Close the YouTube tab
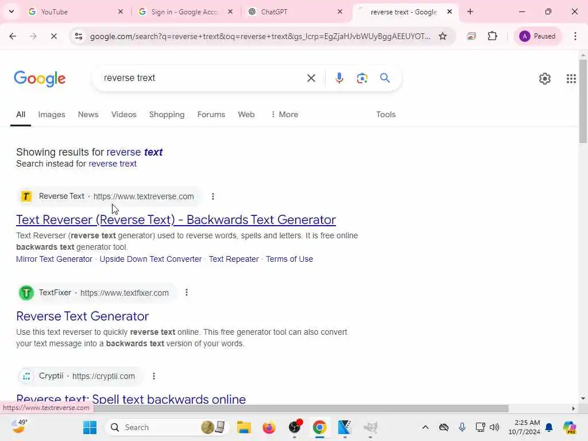Viewport: 588px width, 441px height. coord(121,11)
